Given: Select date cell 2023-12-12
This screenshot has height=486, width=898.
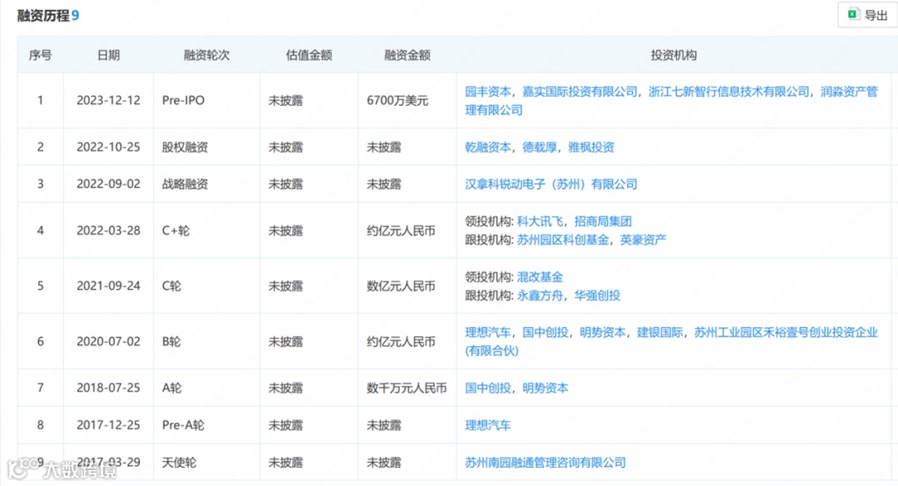Looking at the screenshot, I should (x=108, y=101).
